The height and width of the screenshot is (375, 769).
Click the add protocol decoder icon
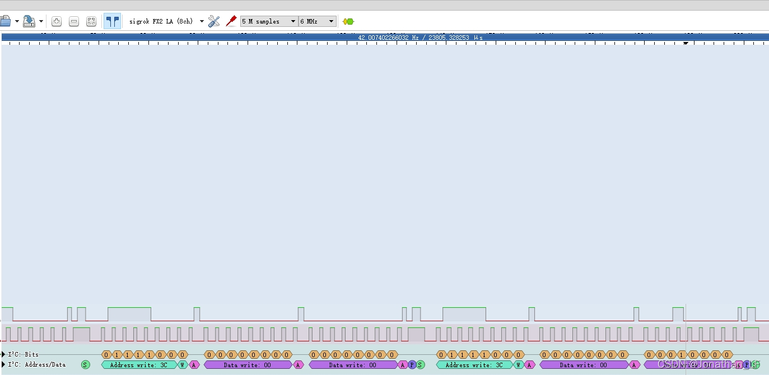coord(348,21)
